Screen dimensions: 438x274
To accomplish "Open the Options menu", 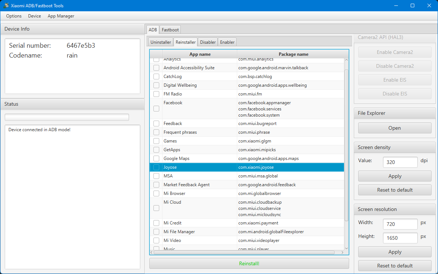I will tap(14, 16).
